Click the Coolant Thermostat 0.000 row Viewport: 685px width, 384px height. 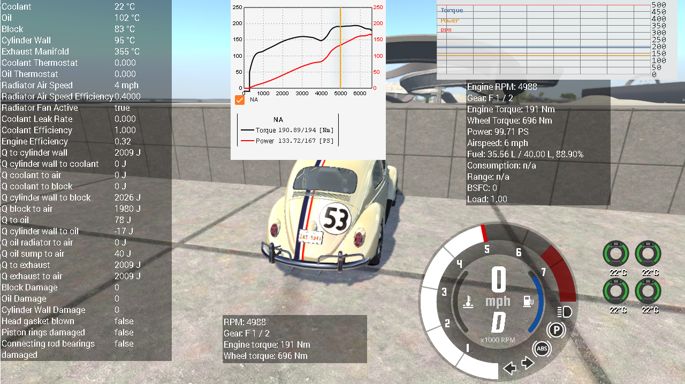pos(86,63)
